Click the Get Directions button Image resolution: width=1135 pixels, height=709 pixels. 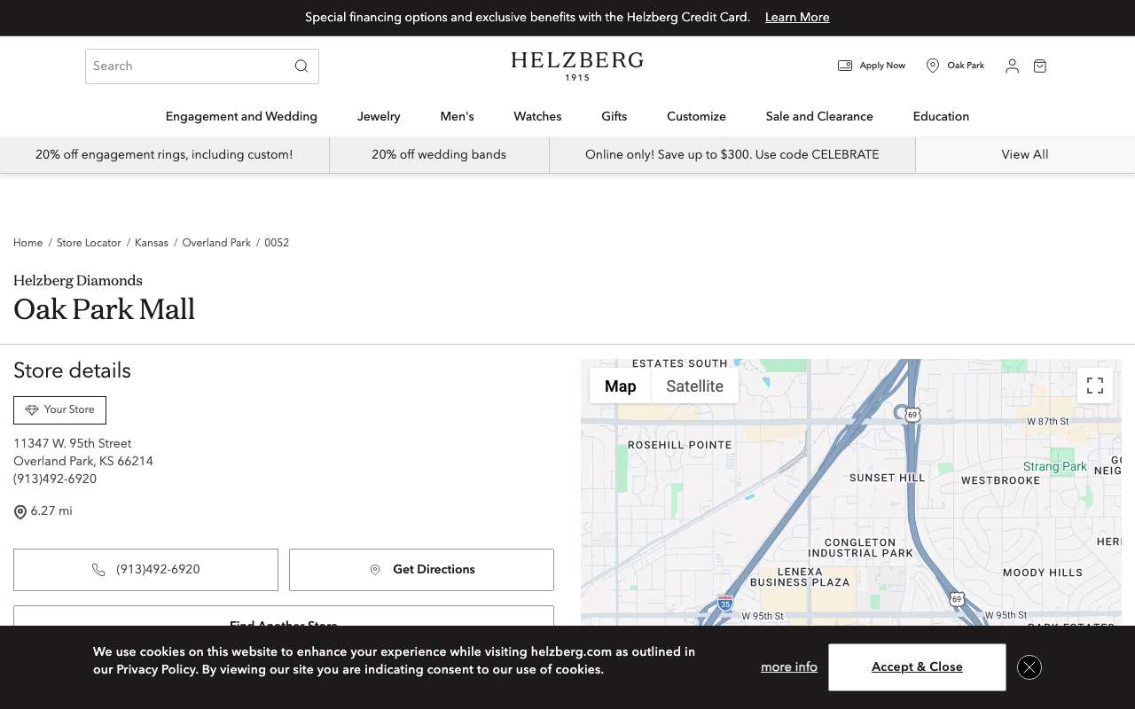click(x=421, y=570)
